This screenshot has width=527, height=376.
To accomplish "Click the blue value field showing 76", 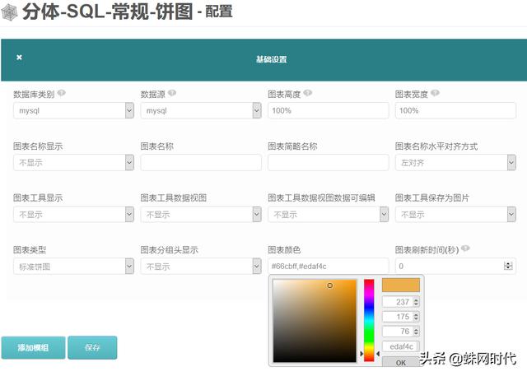I will click(401, 332).
